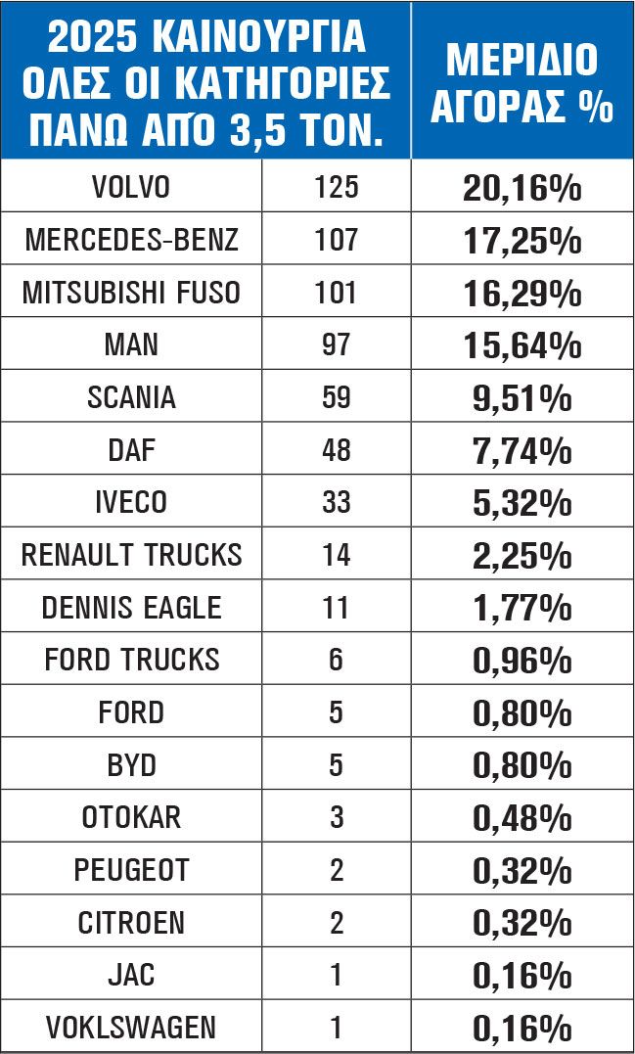
Task: Select the FORD TRUCKS row label
Action: click(131, 660)
